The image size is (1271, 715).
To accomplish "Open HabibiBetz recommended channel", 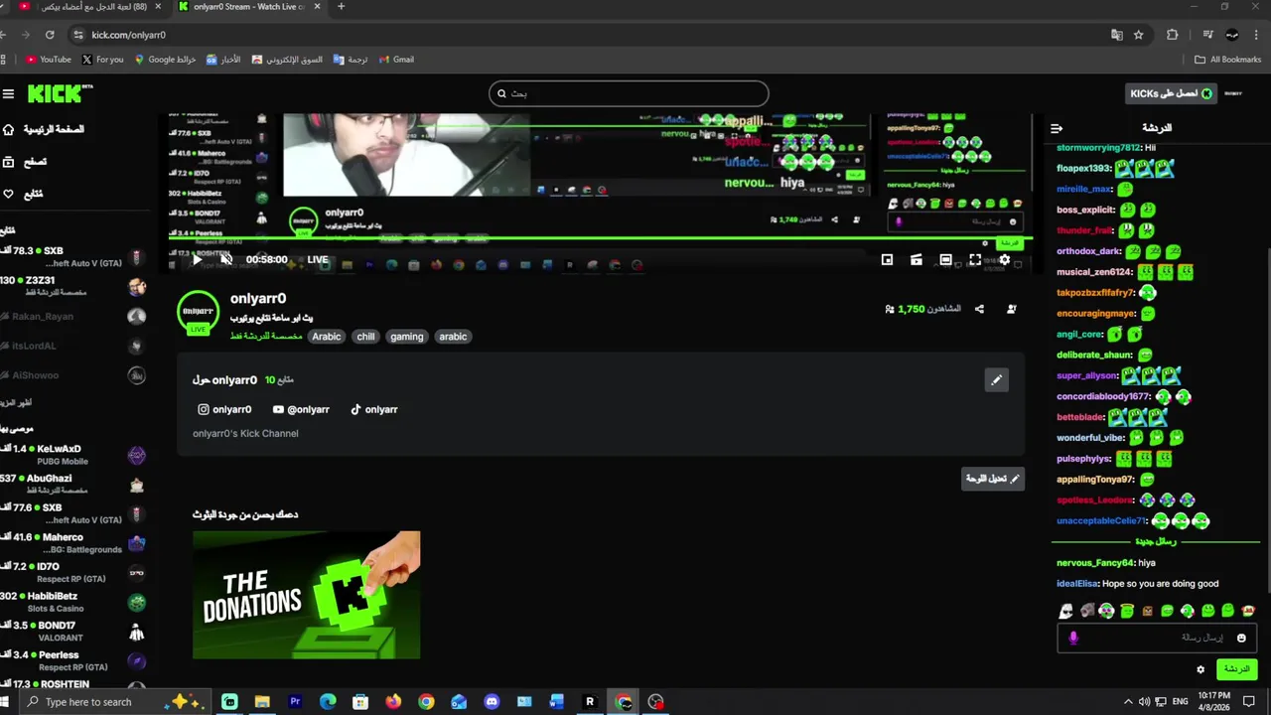I will click(73, 602).
